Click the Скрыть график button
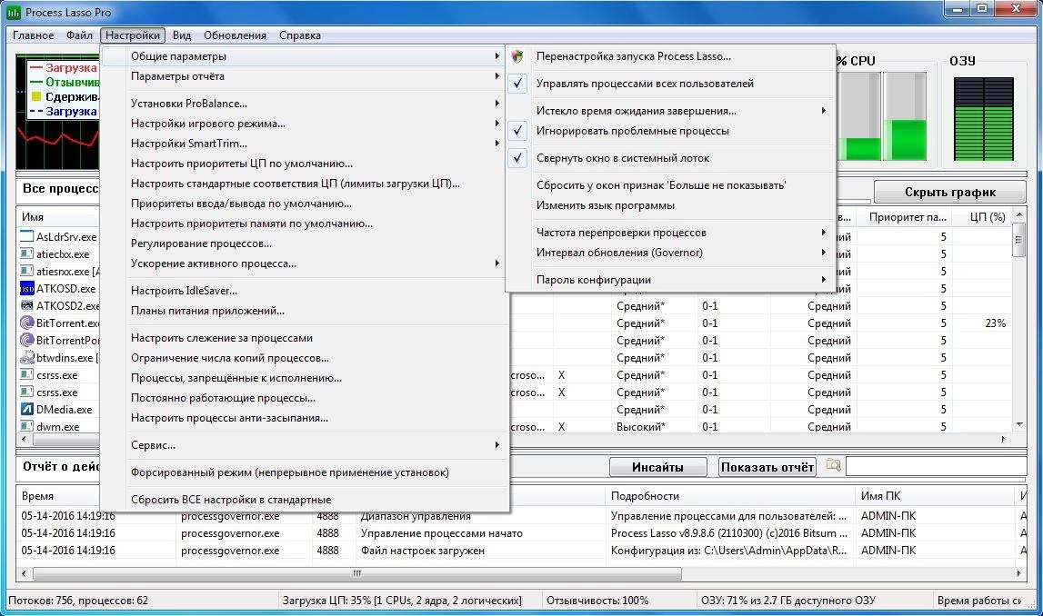Image resolution: width=1043 pixels, height=616 pixels. [950, 192]
